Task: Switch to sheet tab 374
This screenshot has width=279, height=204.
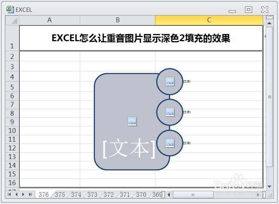Action: coord(76,195)
